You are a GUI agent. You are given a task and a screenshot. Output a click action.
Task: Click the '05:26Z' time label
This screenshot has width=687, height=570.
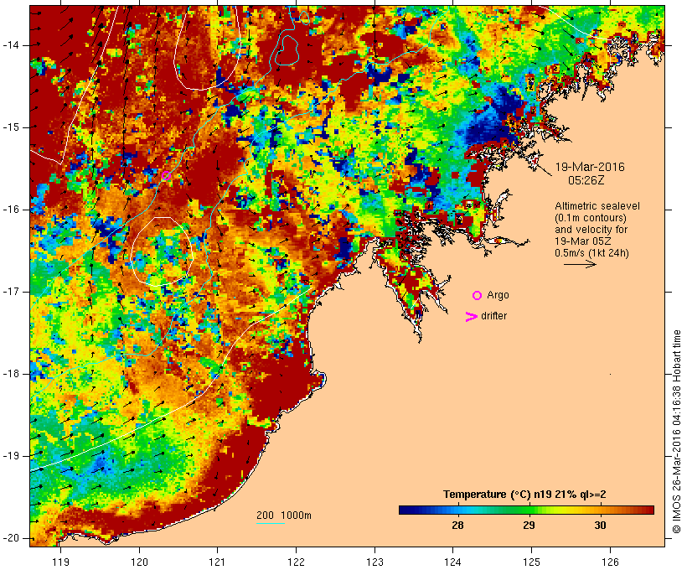[586, 180]
